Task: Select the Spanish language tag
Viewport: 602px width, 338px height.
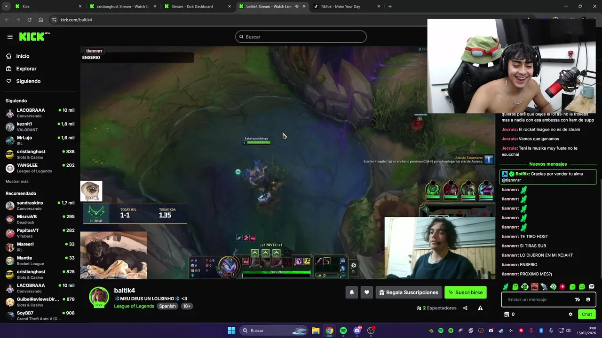Action: tap(167, 306)
